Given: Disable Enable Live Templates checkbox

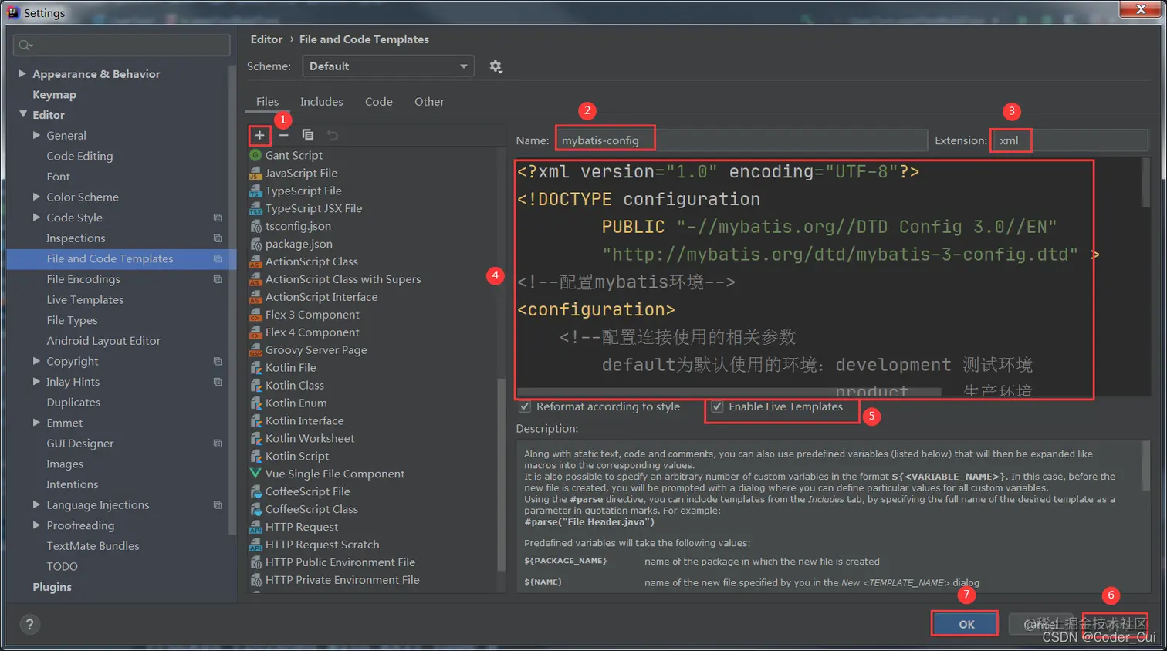Looking at the screenshot, I should [x=717, y=406].
